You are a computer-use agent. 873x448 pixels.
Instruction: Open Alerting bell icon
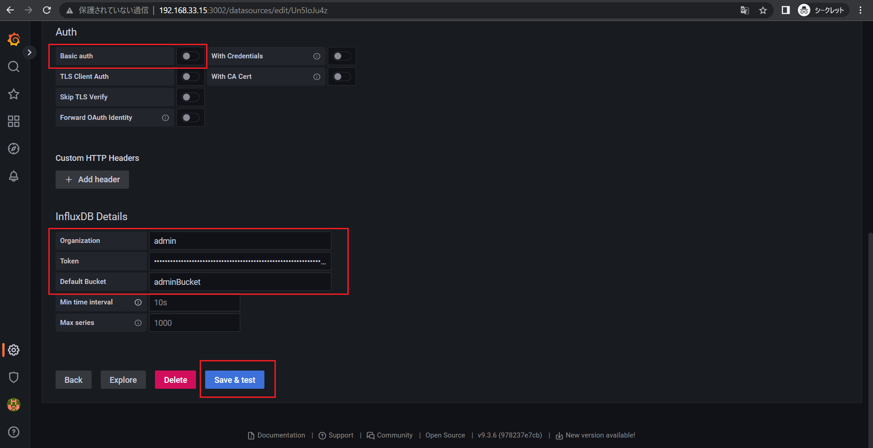pyautogui.click(x=14, y=176)
